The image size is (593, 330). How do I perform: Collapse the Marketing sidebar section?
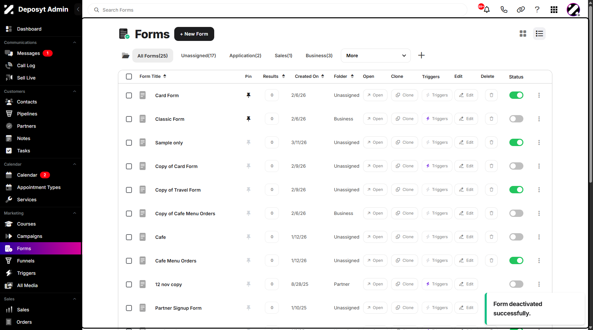(x=75, y=213)
